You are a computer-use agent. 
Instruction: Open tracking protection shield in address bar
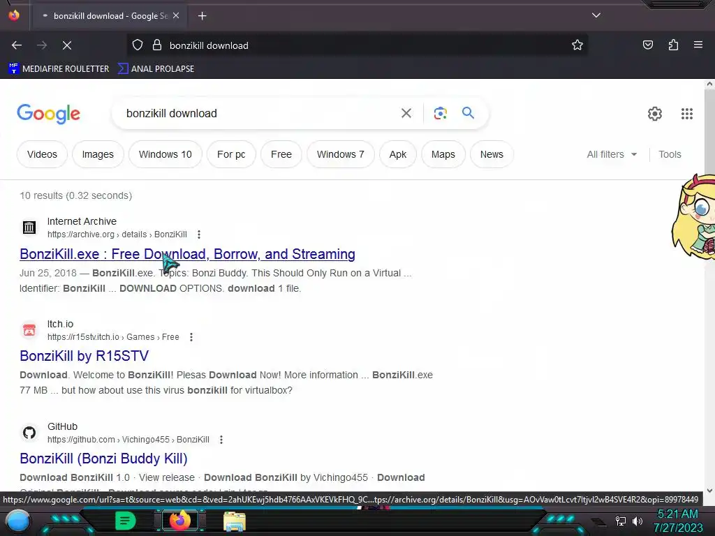pos(138,45)
